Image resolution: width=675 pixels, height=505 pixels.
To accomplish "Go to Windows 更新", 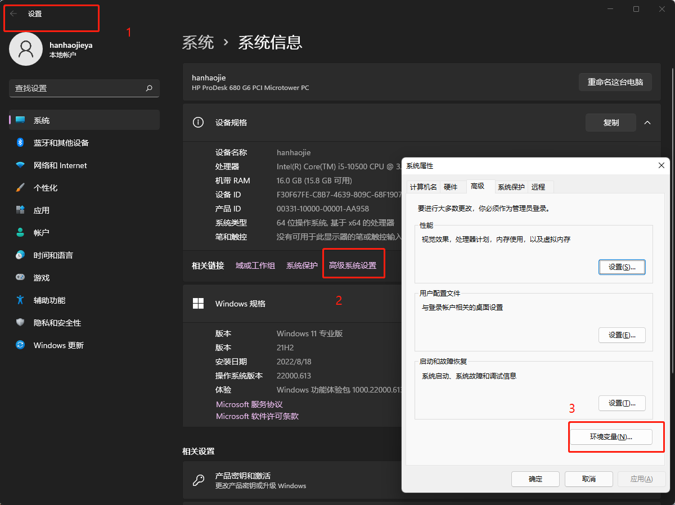I will click(84, 345).
